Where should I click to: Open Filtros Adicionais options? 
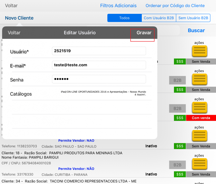(x=118, y=6)
